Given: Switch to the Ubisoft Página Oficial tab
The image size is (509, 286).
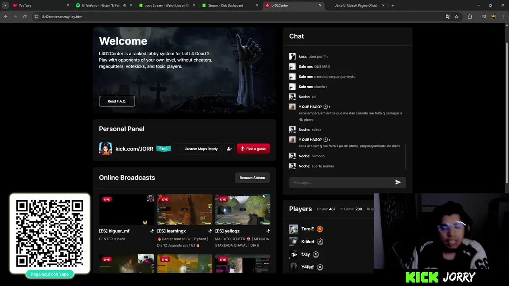Looking at the screenshot, I should point(356,6).
